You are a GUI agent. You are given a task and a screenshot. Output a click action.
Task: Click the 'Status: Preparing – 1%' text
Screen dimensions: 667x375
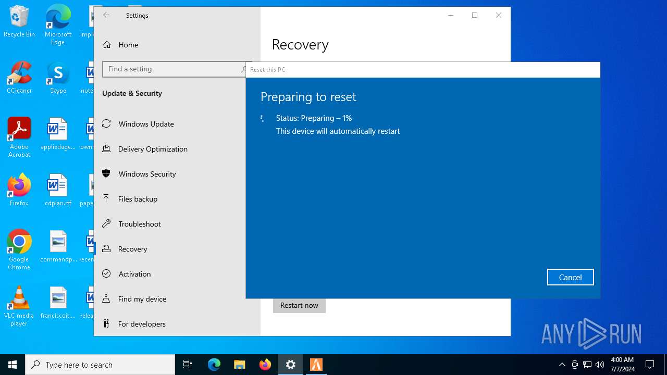[x=314, y=118]
